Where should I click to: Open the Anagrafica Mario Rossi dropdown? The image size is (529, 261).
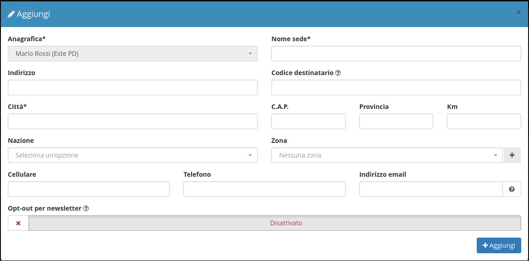coord(132,54)
